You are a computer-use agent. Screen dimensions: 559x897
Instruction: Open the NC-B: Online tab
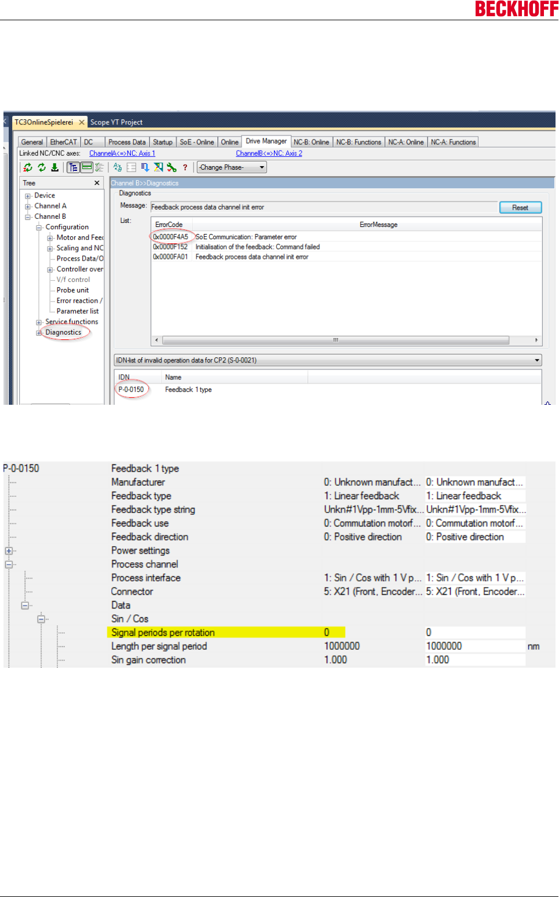[312, 142]
